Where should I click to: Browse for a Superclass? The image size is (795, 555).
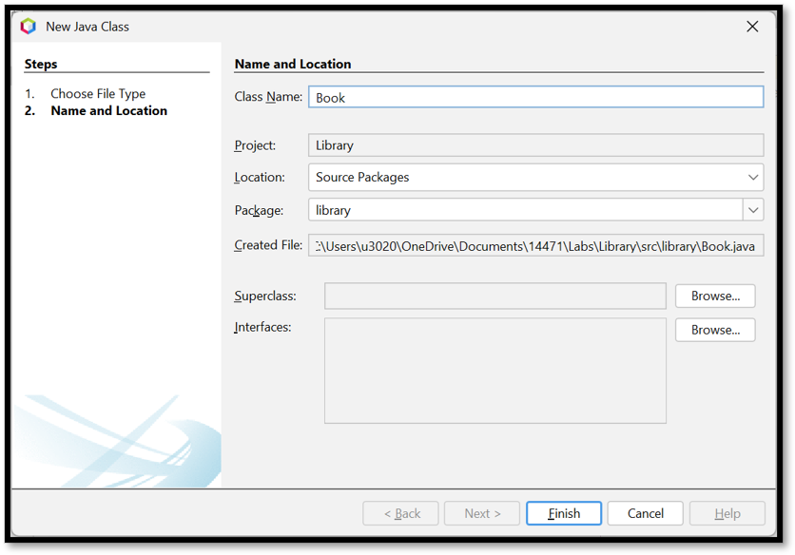(715, 296)
